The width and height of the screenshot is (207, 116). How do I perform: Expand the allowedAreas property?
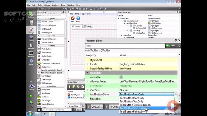(87, 82)
